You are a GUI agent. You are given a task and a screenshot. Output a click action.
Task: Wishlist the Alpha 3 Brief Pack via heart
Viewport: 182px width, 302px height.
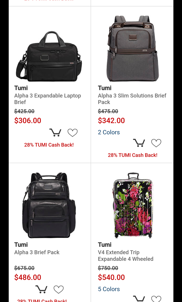(59, 289)
